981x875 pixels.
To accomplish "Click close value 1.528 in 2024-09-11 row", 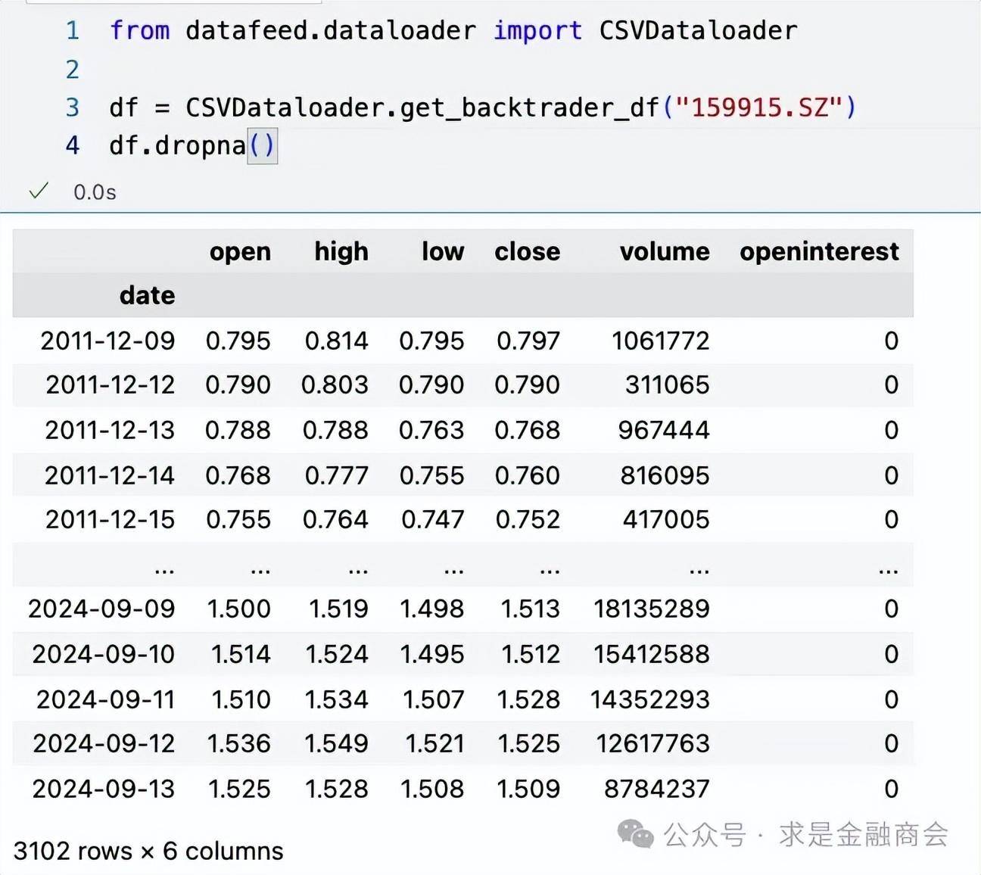I will coord(528,699).
